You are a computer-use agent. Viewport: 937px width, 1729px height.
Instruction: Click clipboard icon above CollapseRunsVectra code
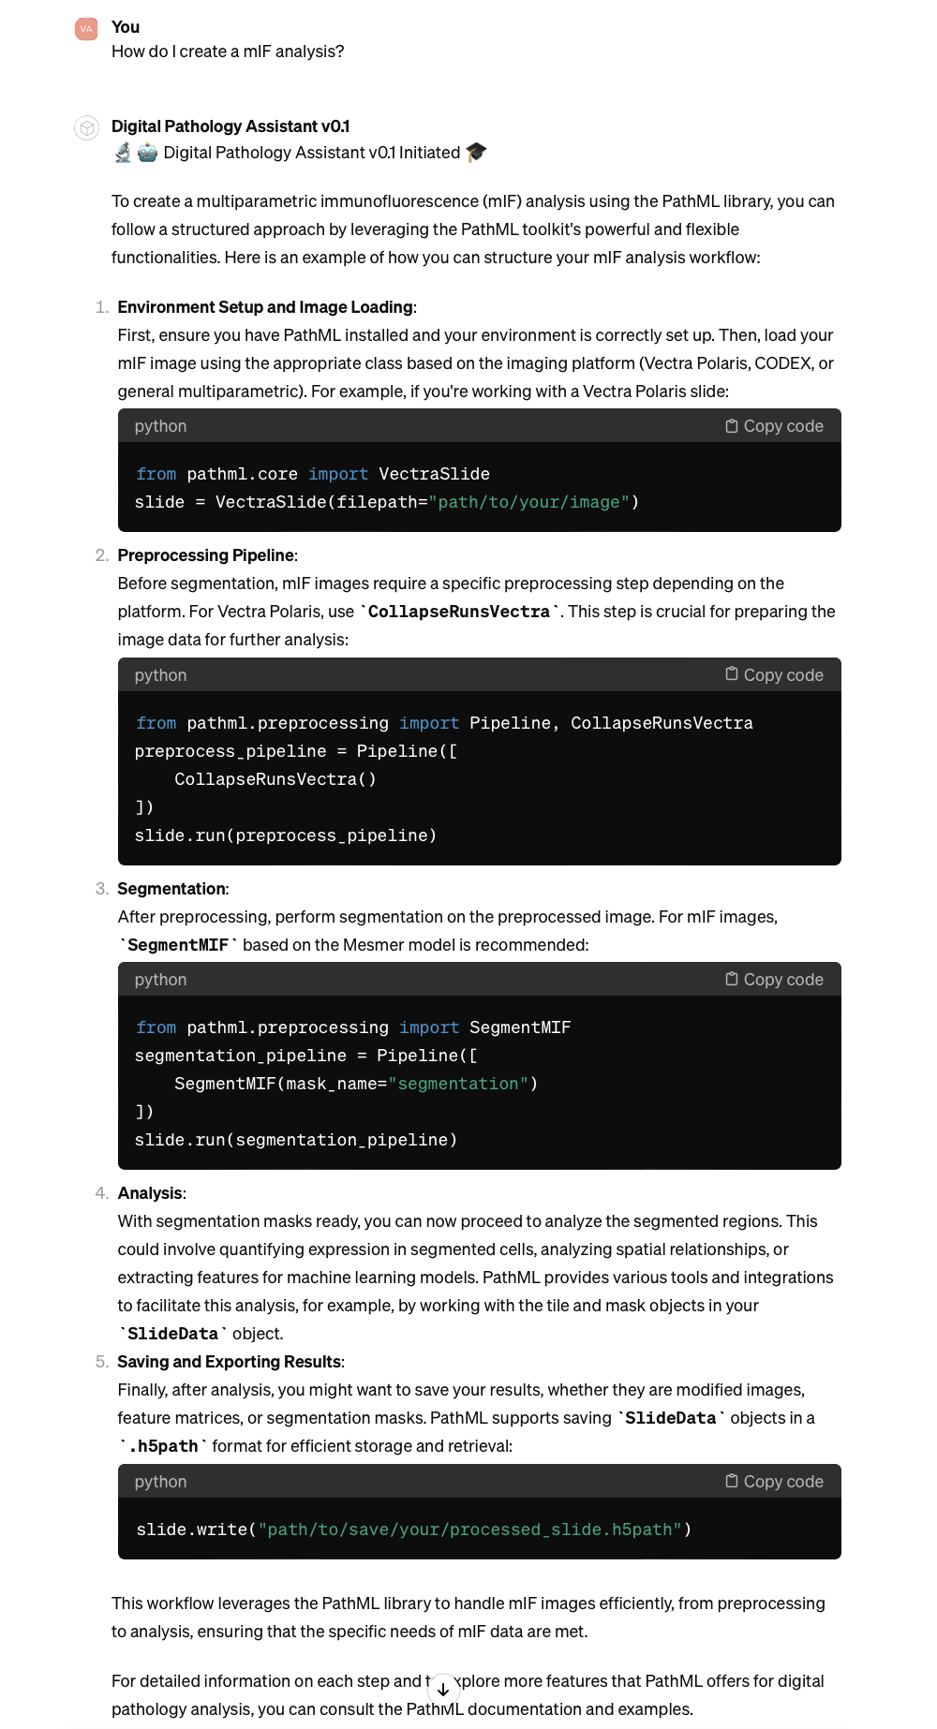[732, 674]
